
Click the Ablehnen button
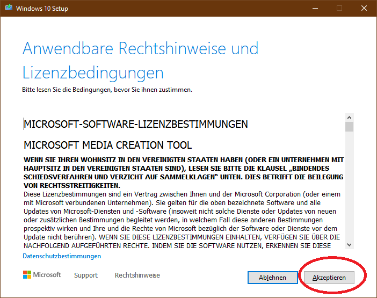tap(273, 278)
